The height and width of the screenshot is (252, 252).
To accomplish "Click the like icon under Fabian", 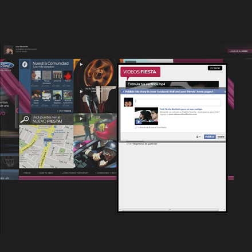I will pos(64,86).
